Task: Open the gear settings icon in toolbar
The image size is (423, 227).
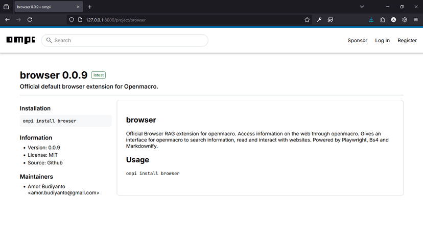Action: click(405, 20)
